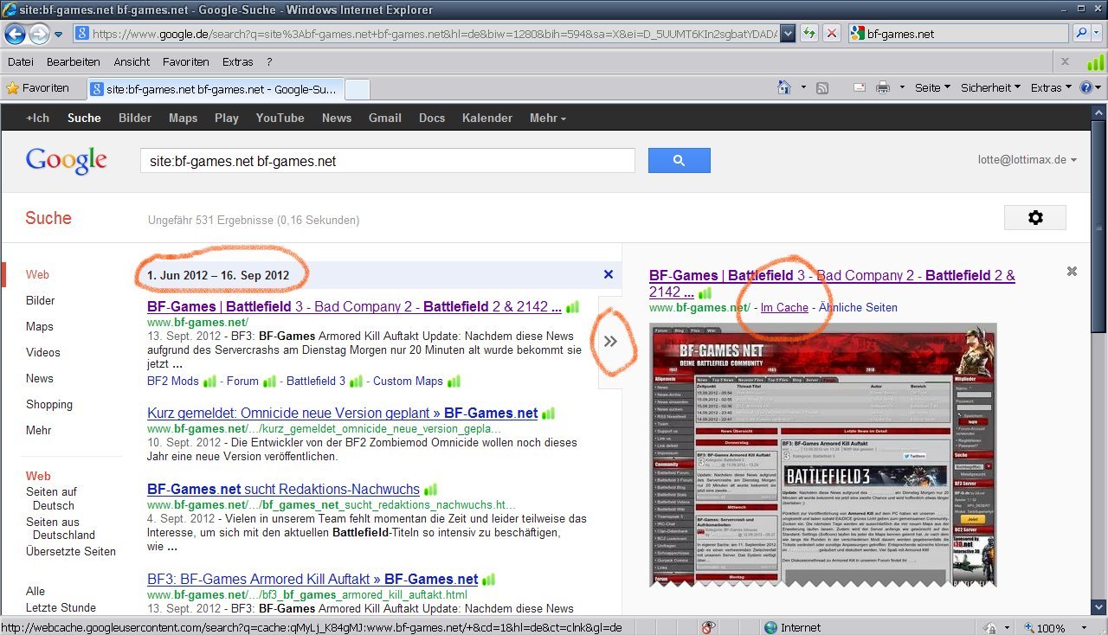Open the Ansicht menu
The width and height of the screenshot is (1108, 635).
pyautogui.click(x=132, y=61)
